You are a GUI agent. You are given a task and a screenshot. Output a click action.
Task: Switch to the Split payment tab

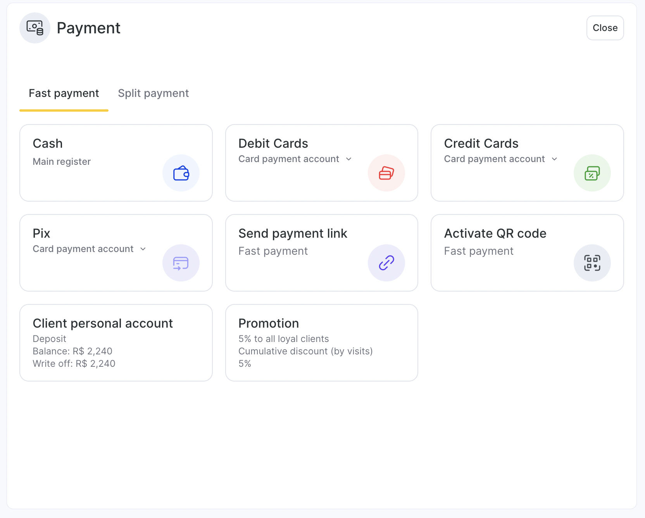click(x=153, y=93)
